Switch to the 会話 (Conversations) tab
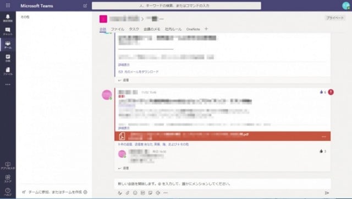 click(x=103, y=29)
